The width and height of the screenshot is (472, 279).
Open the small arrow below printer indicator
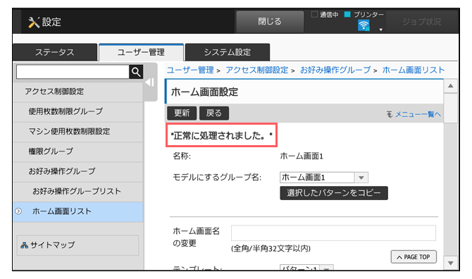[x=381, y=30]
